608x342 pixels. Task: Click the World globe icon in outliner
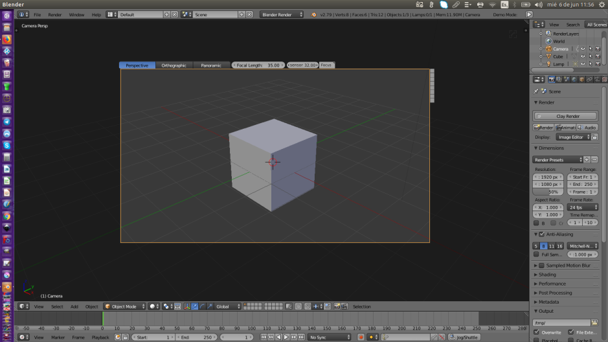tap(548, 41)
